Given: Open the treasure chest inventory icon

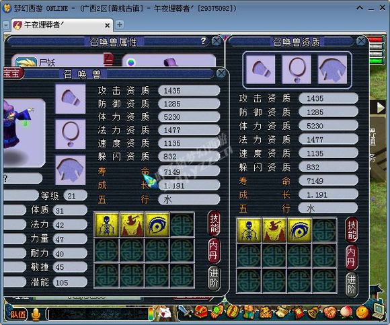Looking at the screenshot, I should tap(201, 312).
